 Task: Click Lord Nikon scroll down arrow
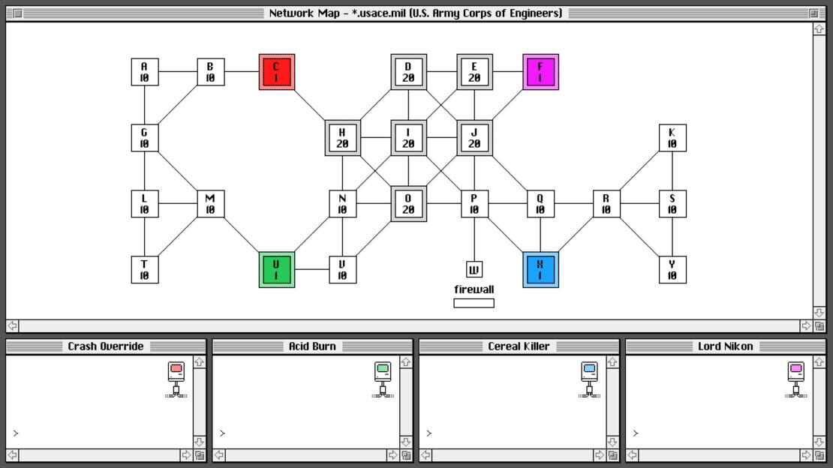tap(819, 442)
